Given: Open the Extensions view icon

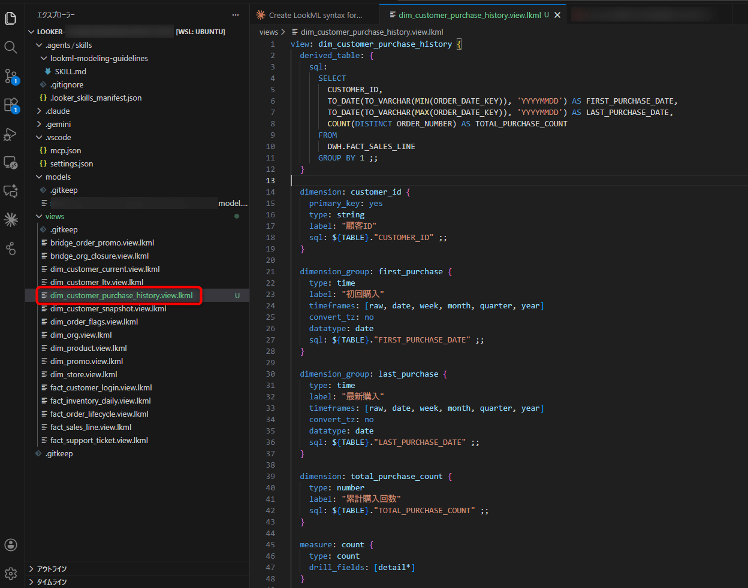Looking at the screenshot, I should (x=11, y=105).
